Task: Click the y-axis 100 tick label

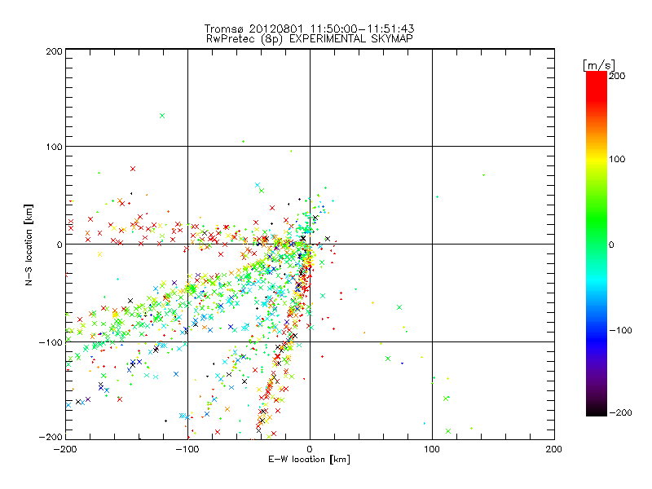Action: [54, 147]
